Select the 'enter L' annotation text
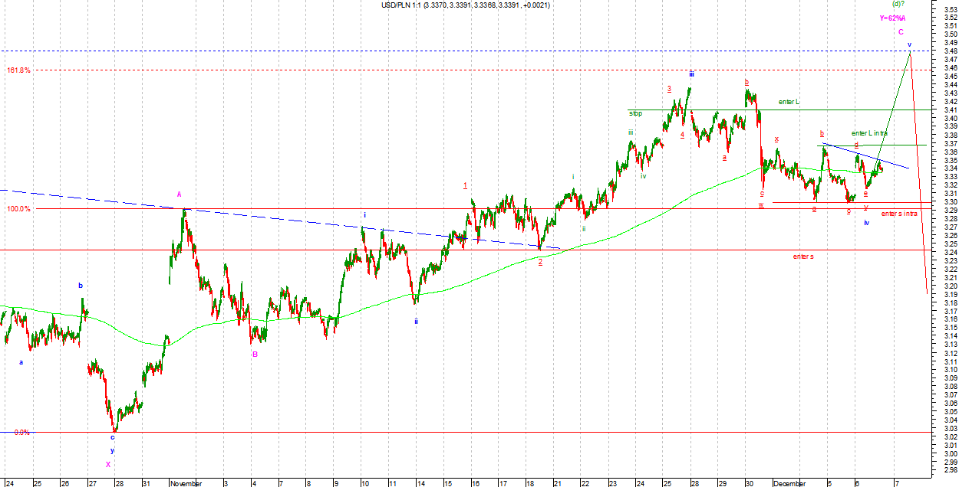959x487 pixels. (x=789, y=102)
